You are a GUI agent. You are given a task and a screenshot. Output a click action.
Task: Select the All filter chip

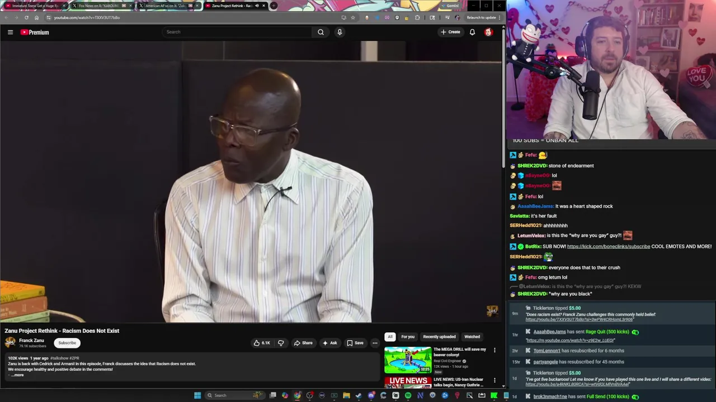390,337
